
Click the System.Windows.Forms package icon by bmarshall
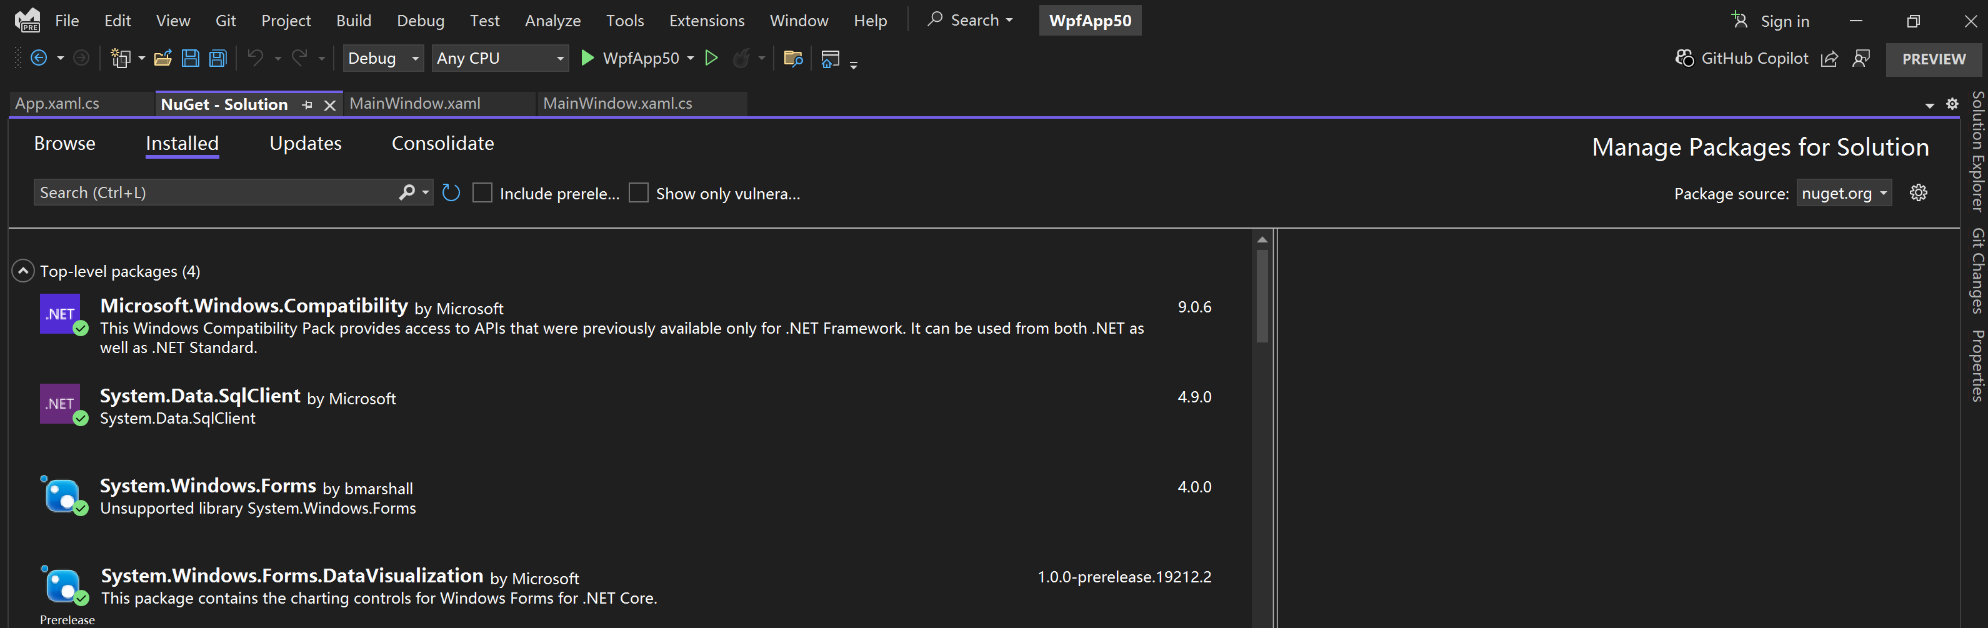tap(62, 494)
